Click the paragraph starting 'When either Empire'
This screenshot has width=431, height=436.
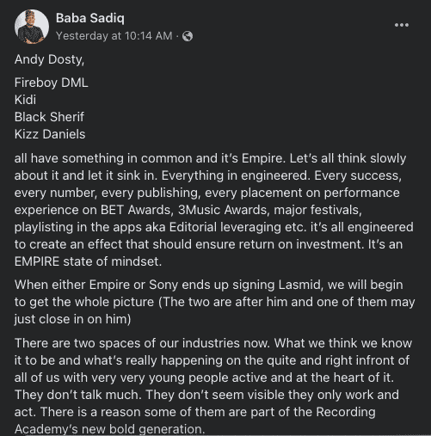(215, 302)
